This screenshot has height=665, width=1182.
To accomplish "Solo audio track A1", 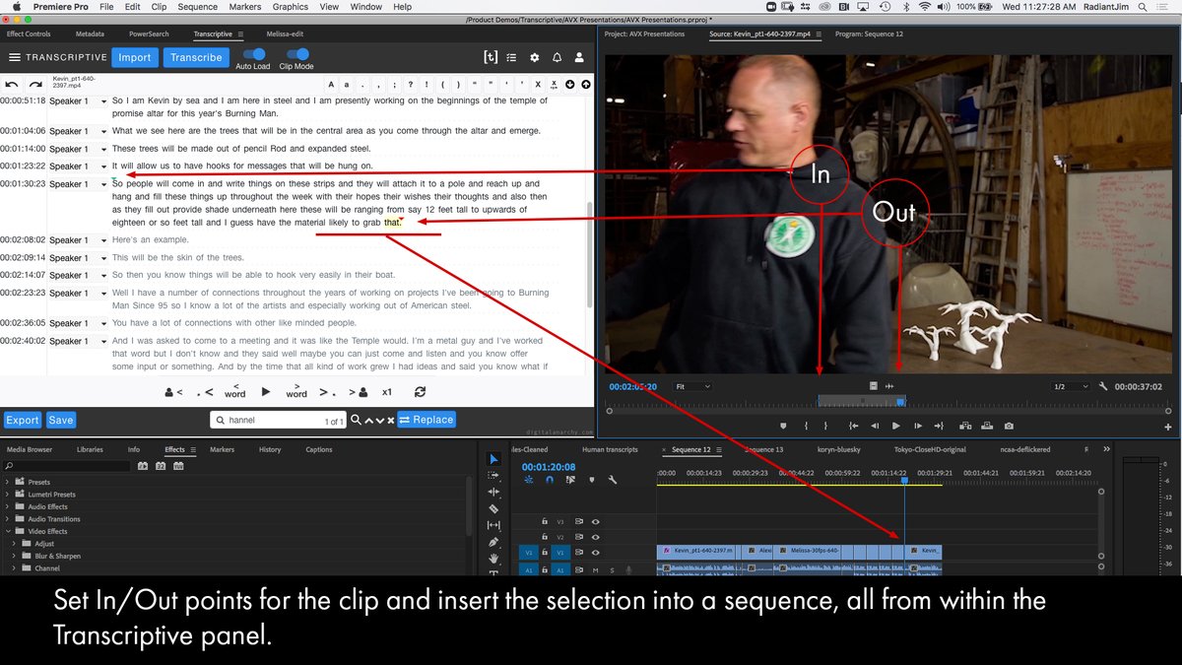I will pyautogui.click(x=612, y=569).
